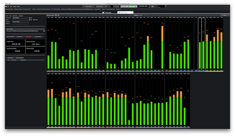235x136 pixels.
Task: Click the marker ID column header
Action: coord(9,60)
